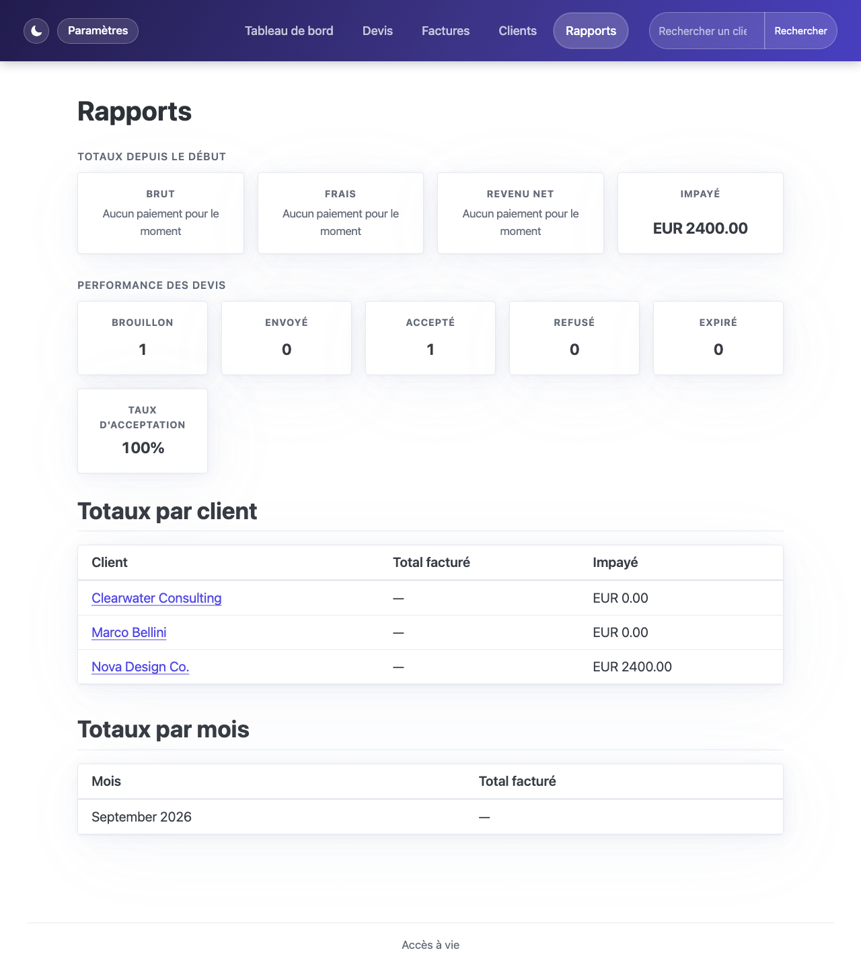
Task: Select the Envoyé quote count card
Action: pyautogui.click(x=287, y=338)
